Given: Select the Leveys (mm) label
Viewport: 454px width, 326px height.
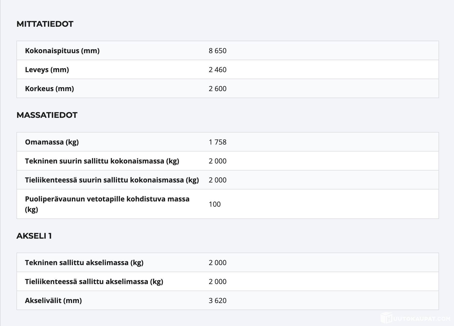Looking at the screenshot, I should [x=47, y=70].
